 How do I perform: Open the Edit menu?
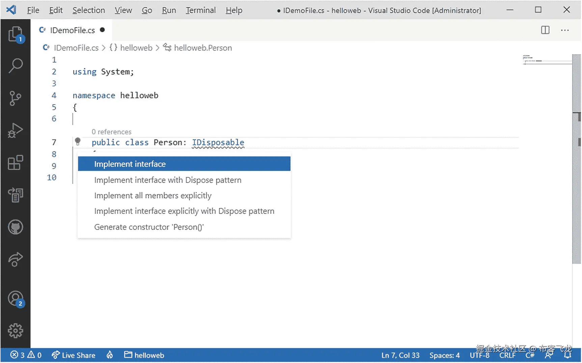coord(56,10)
